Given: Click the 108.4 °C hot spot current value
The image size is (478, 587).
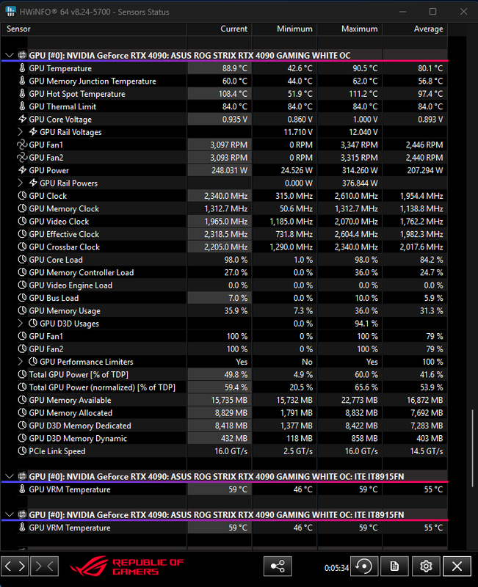Looking at the screenshot, I should coord(233,94).
